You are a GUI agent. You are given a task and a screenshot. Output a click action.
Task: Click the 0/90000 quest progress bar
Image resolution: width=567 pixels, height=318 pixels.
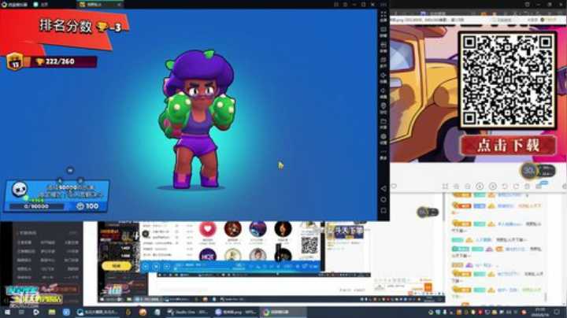[36, 206]
